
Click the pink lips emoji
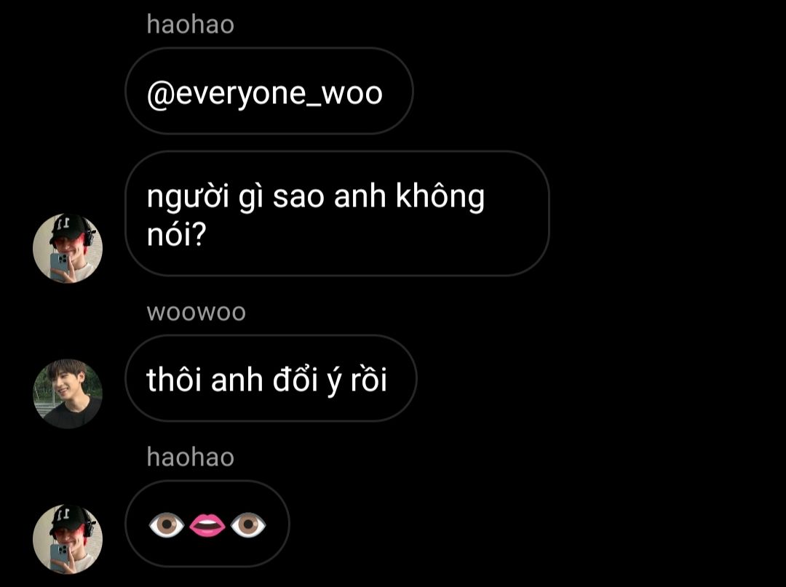coord(207,524)
